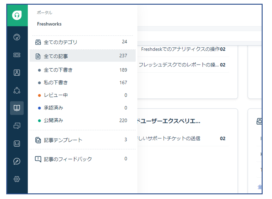Open the Contacts icon in sidebar
Viewport: 272px width, 199px height.
(x=17, y=73)
